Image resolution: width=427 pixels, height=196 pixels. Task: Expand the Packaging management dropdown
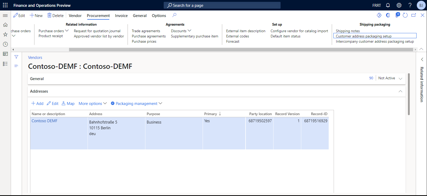(136, 104)
